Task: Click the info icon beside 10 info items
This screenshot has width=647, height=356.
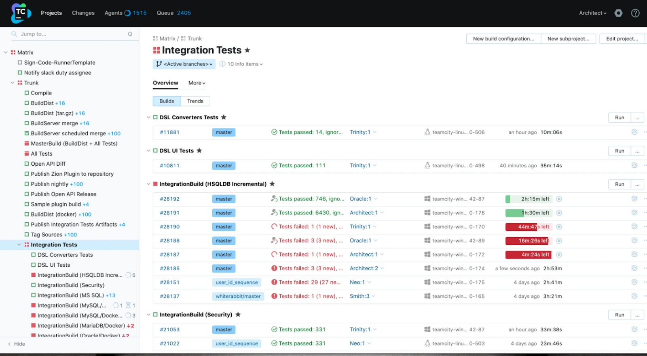Action: pyautogui.click(x=222, y=64)
